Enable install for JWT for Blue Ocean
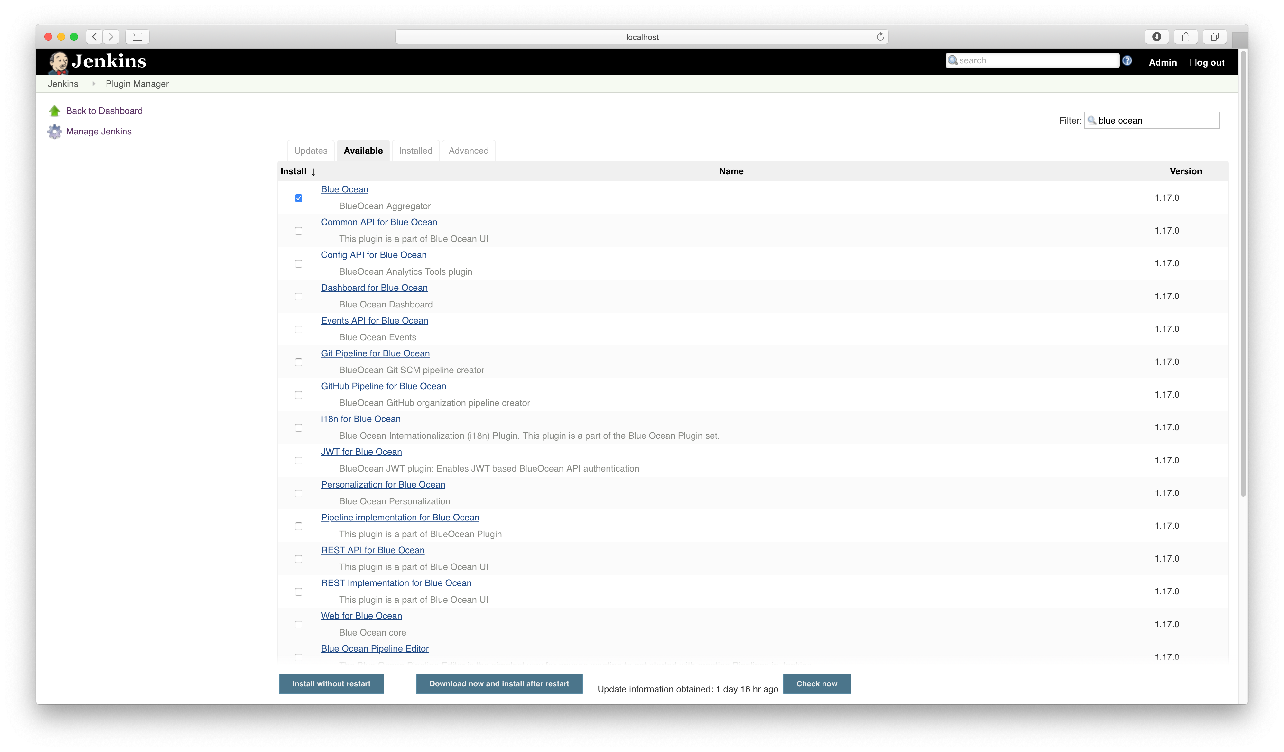The height and width of the screenshot is (752, 1284). [x=299, y=460]
